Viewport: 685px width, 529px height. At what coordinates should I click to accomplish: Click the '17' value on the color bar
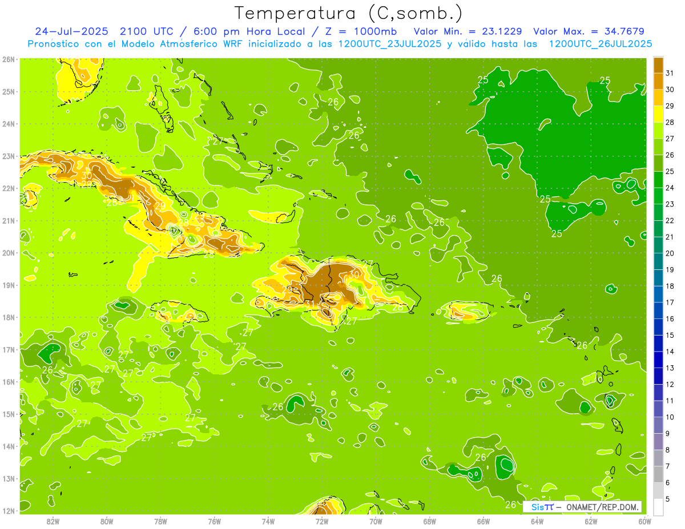click(x=670, y=302)
